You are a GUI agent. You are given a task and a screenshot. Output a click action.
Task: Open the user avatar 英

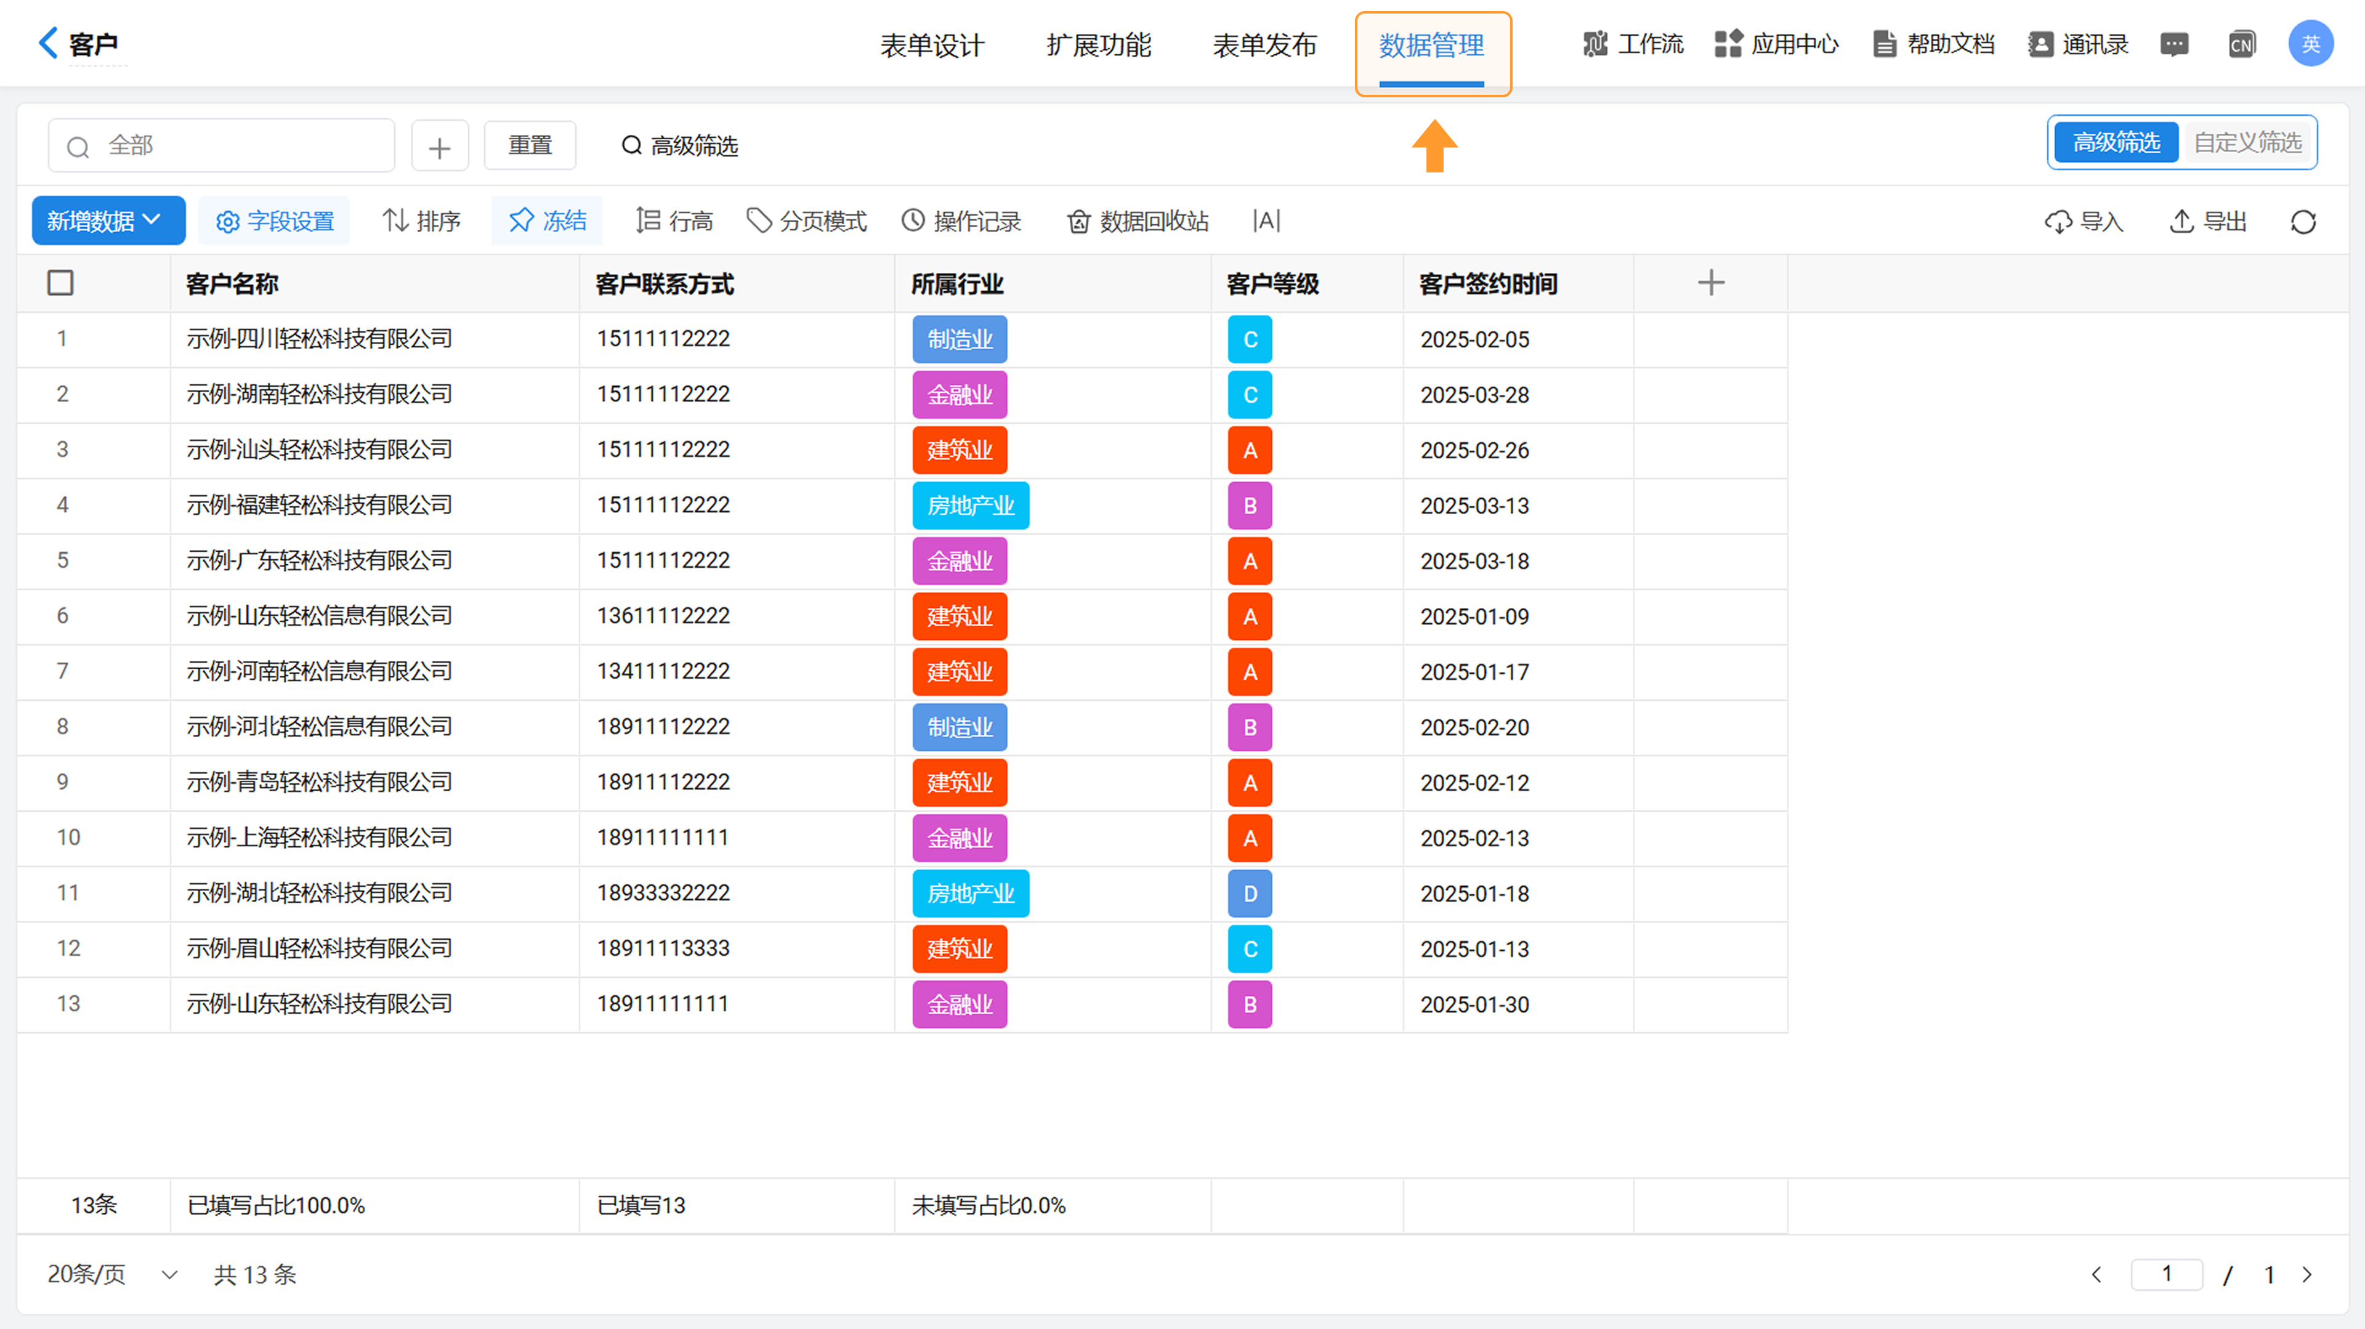click(2311, 44)
